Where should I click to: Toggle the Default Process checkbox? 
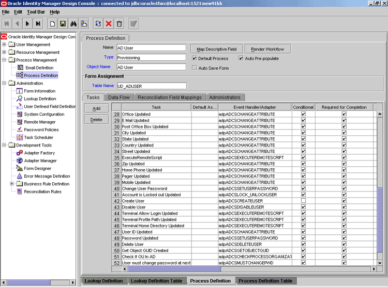pyautogui.click(x=195, y=58)
